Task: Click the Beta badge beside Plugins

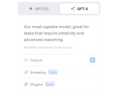Action: [50, 84]
